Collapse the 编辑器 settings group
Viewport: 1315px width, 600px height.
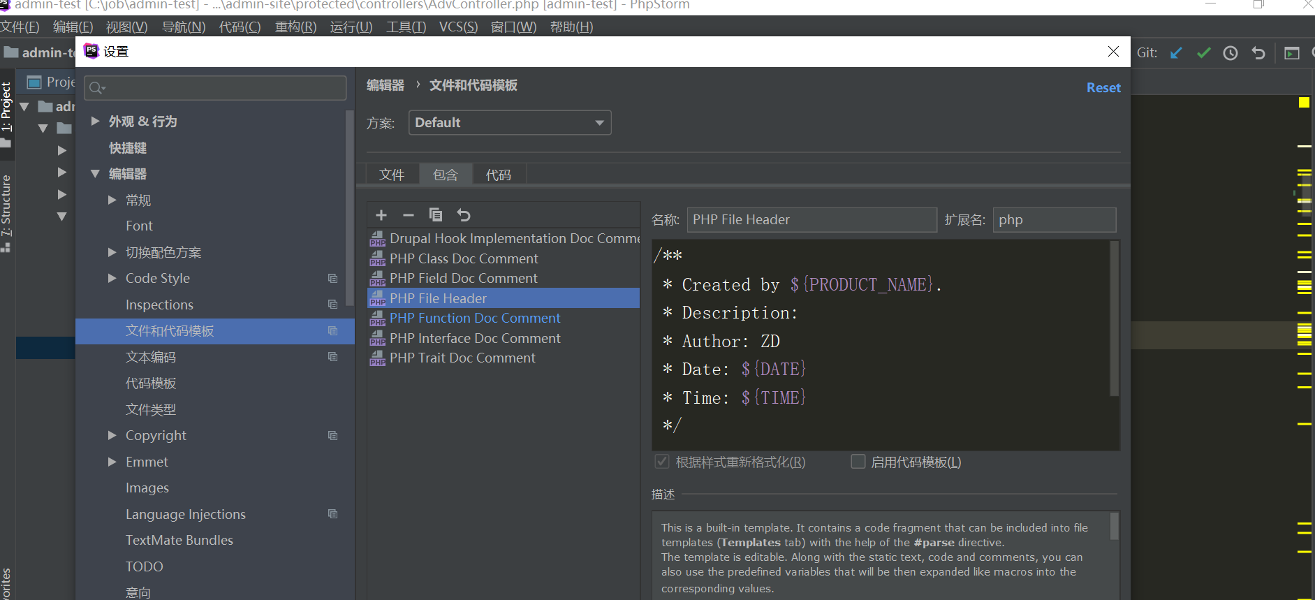pyautogui.click(x=96, y=174)
